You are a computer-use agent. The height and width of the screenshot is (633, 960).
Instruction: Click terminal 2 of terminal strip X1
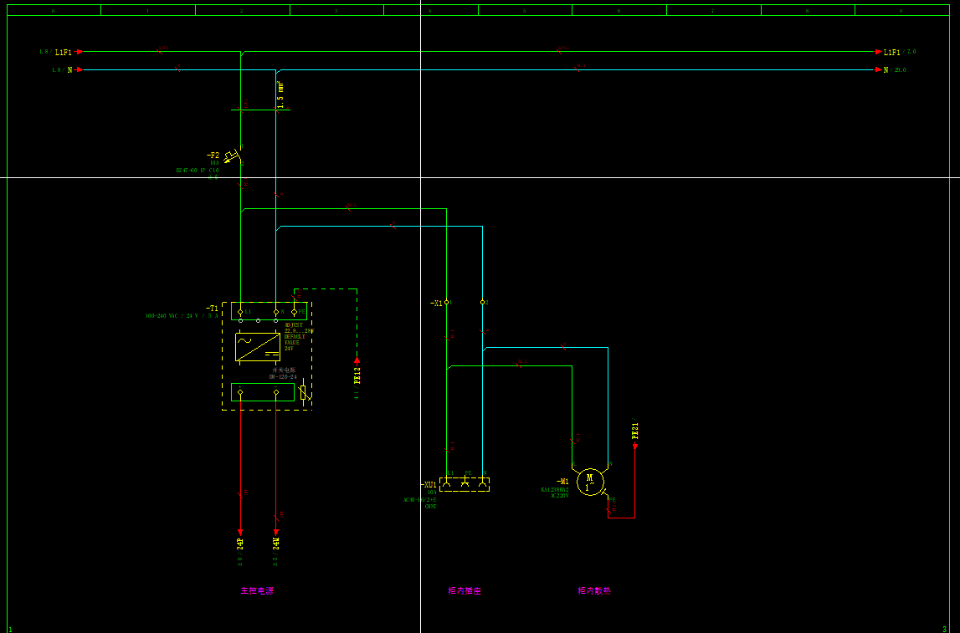point(482,302)
